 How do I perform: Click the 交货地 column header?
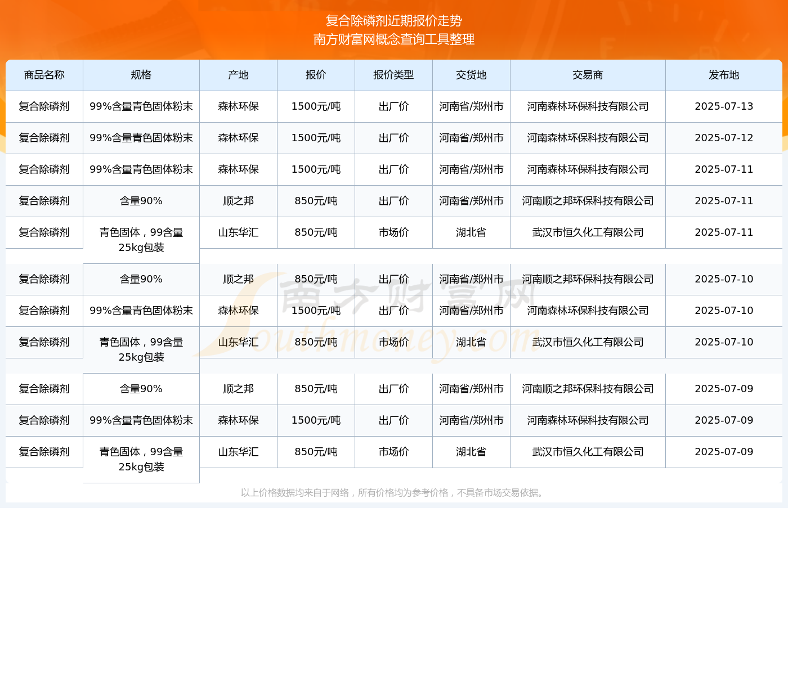tap(472, 75)
